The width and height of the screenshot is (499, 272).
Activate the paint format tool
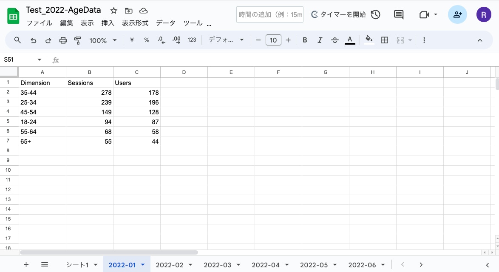pos(77,40)
